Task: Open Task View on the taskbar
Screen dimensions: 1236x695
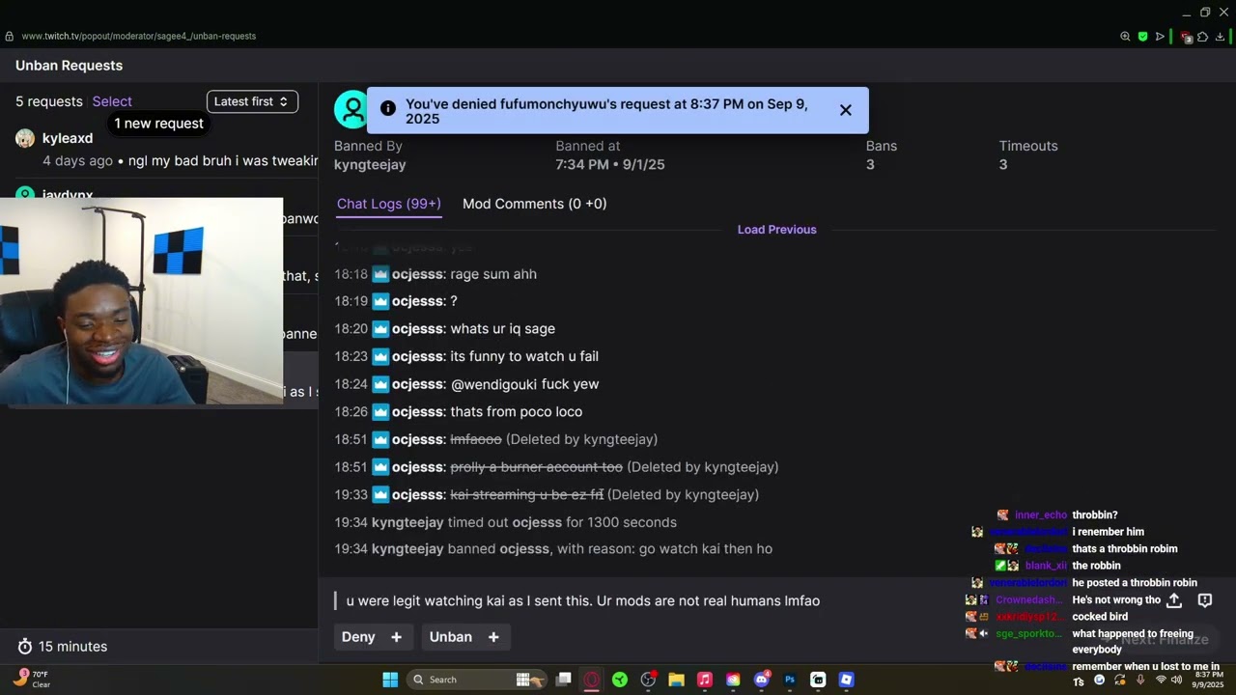Action: 564,680
